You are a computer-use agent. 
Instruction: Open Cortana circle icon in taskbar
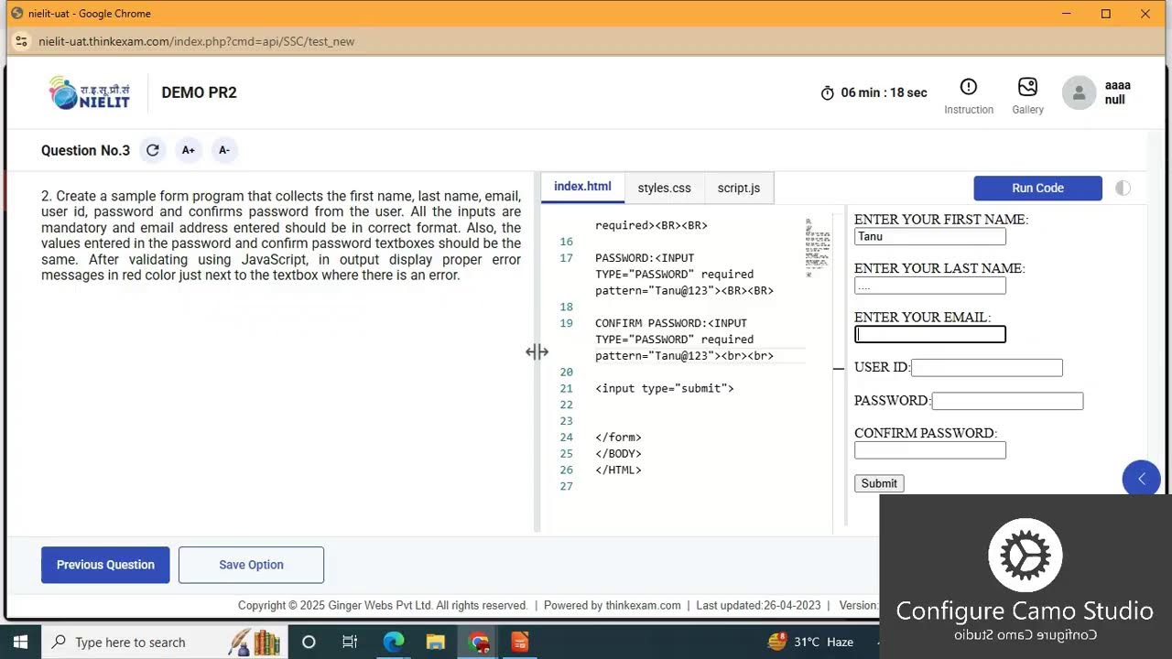(309, 642)
